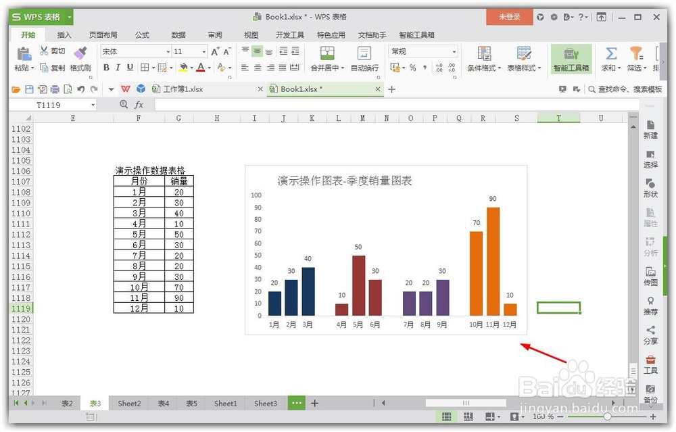Expand font color dropdown arrow
Image resolution: width=676 pixels, height=432 pixels.
coord(210,68)
